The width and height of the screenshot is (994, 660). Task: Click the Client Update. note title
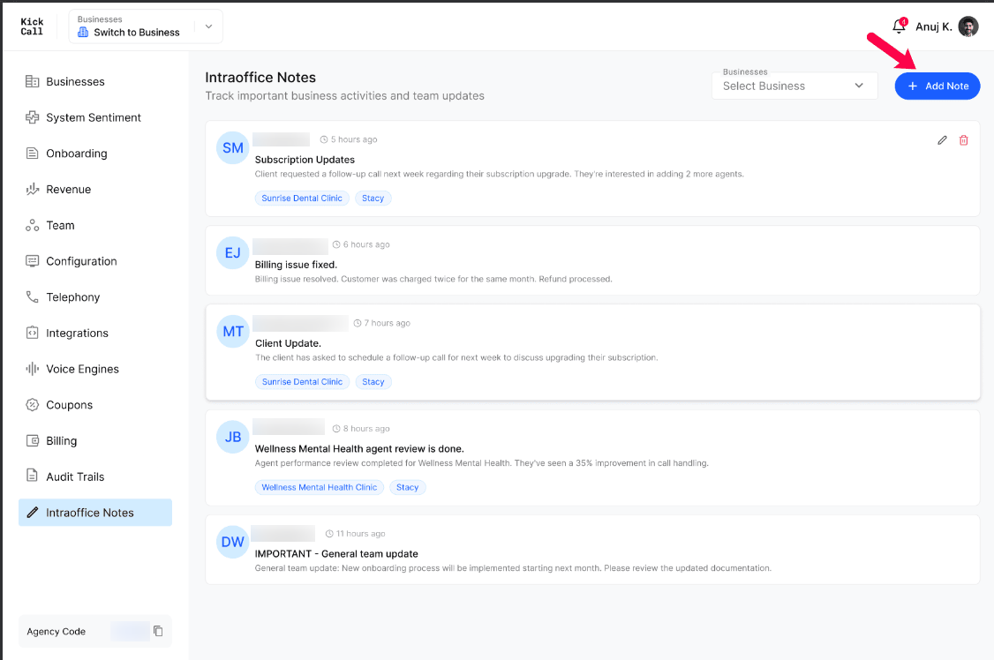[289, 343]
